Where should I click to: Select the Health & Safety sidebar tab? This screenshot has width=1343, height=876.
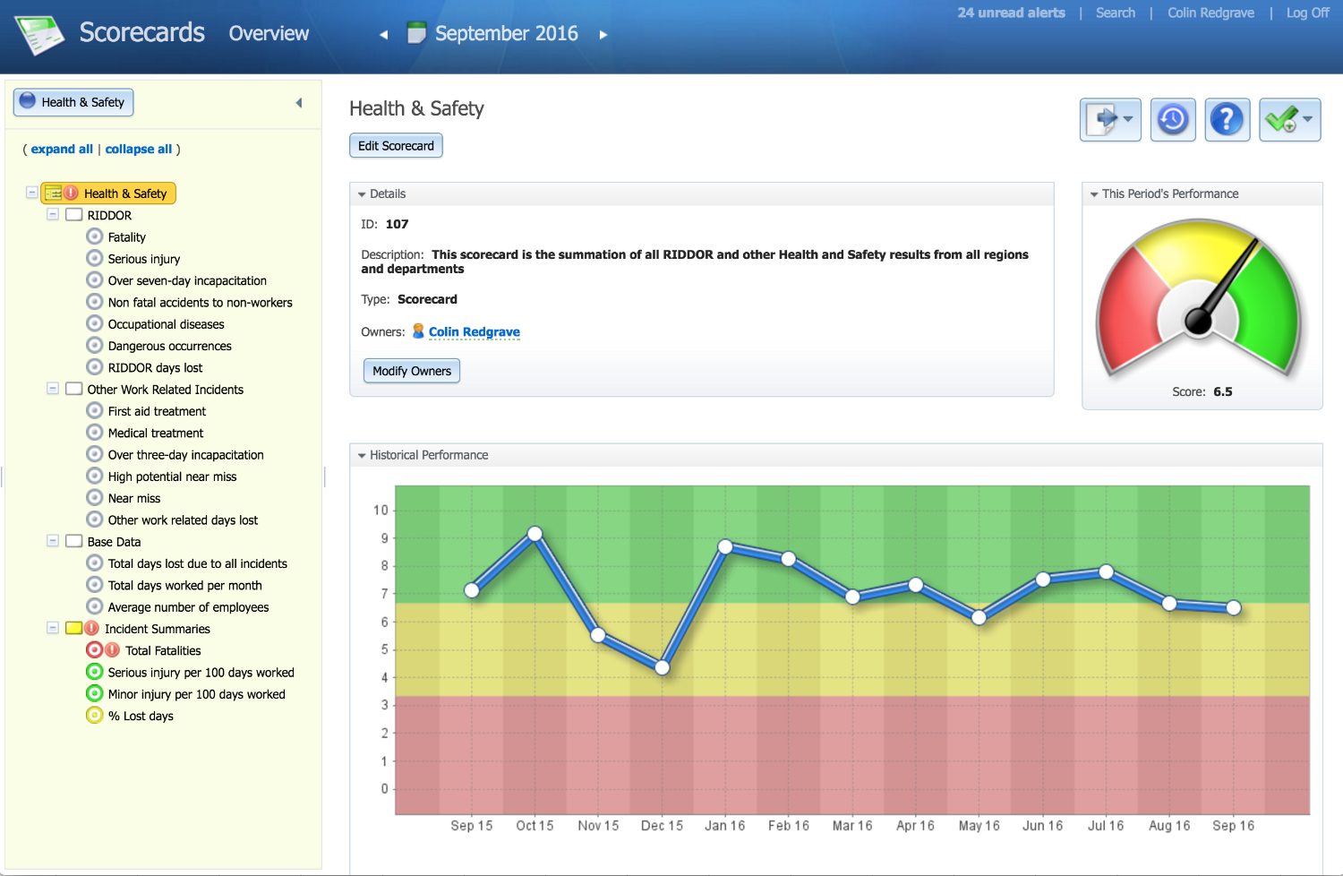73,102
